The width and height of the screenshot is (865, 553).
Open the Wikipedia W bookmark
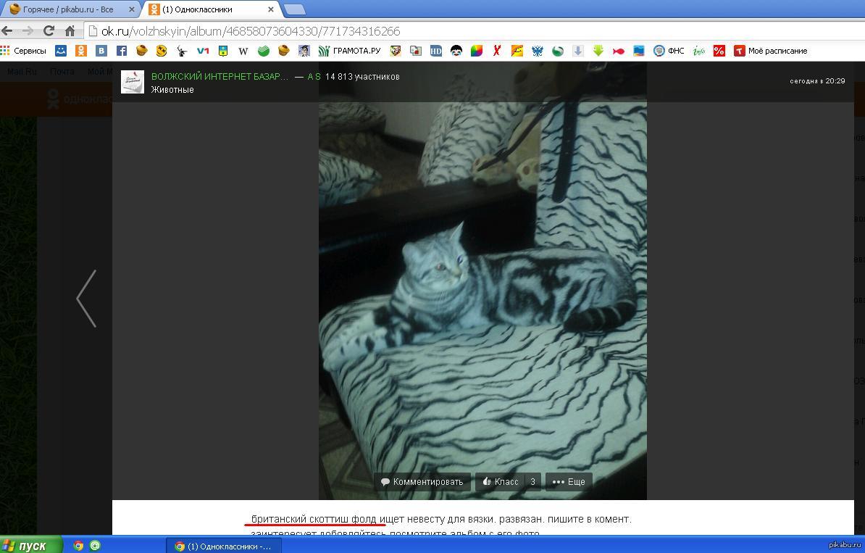click(x=243, y=51)
